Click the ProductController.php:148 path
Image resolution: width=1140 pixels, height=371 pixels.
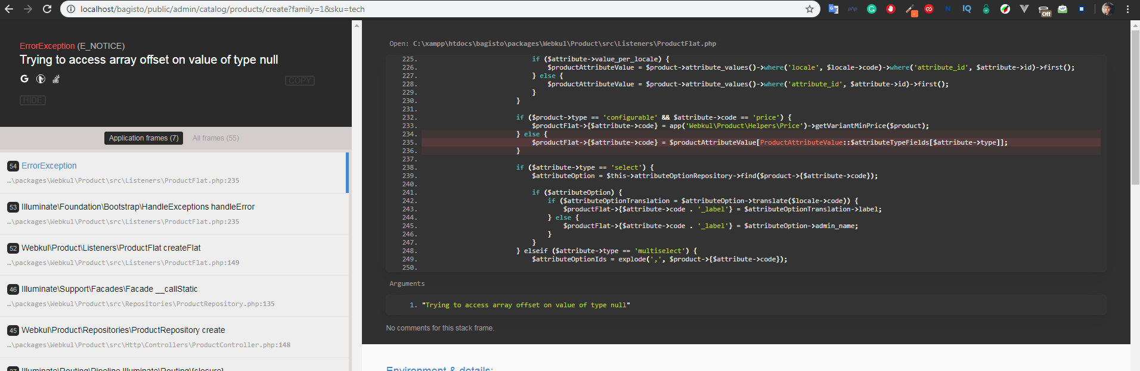pos(148,345)
